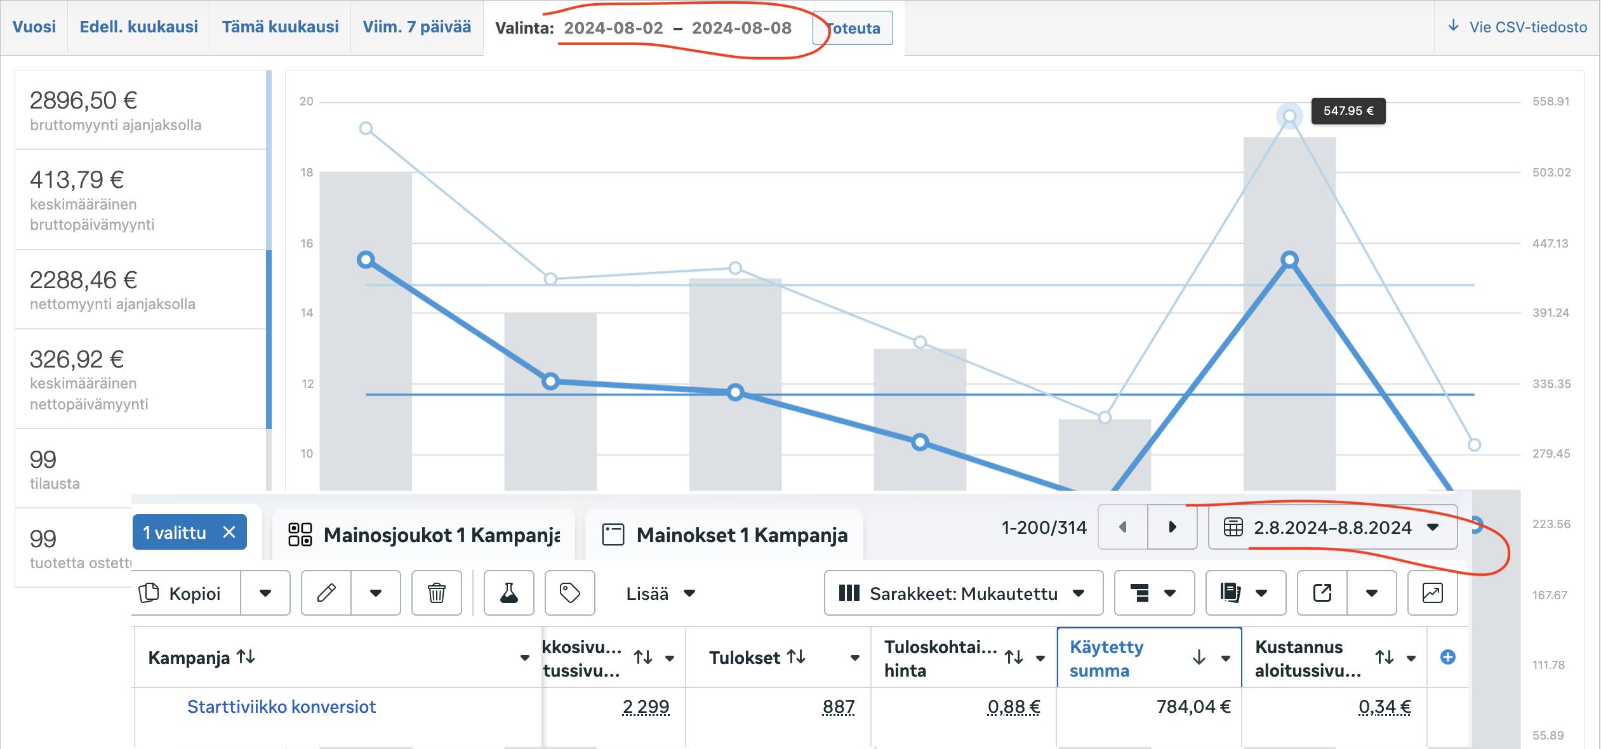Click the tag label icon
1601x749 pixels.
pyautogui.click(x=569, y=593)
